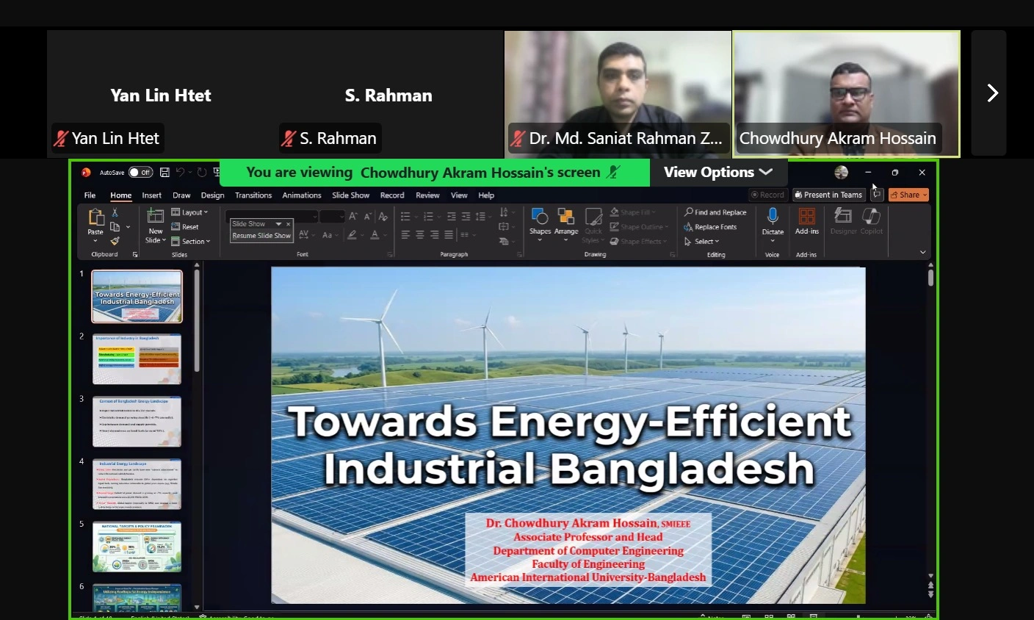Open the Section dropdown

tap(191, 242)
